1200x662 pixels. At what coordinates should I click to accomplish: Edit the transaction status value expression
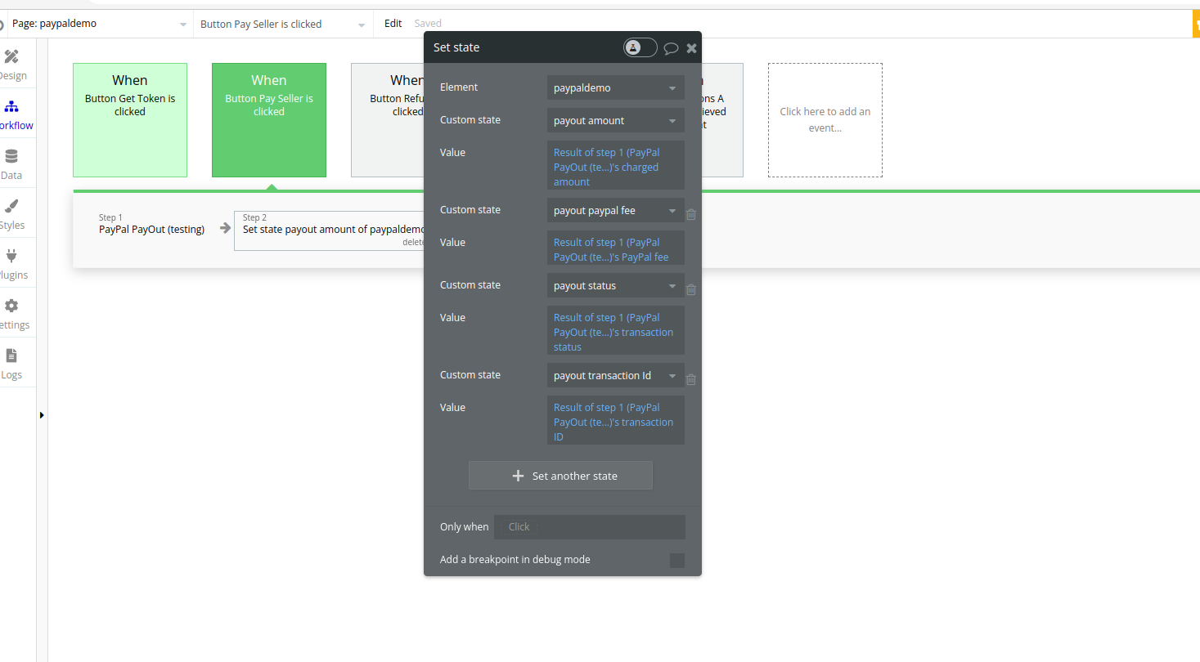[616, 331]
